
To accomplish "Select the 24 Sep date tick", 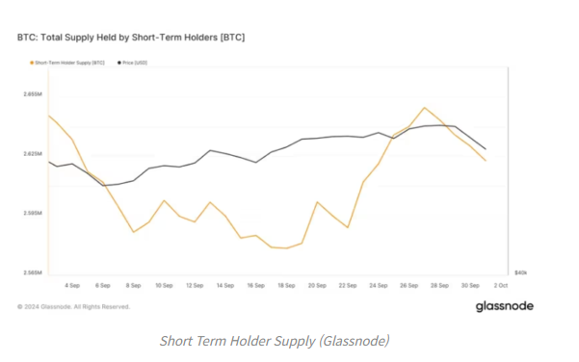I will [x=379, y=285].
